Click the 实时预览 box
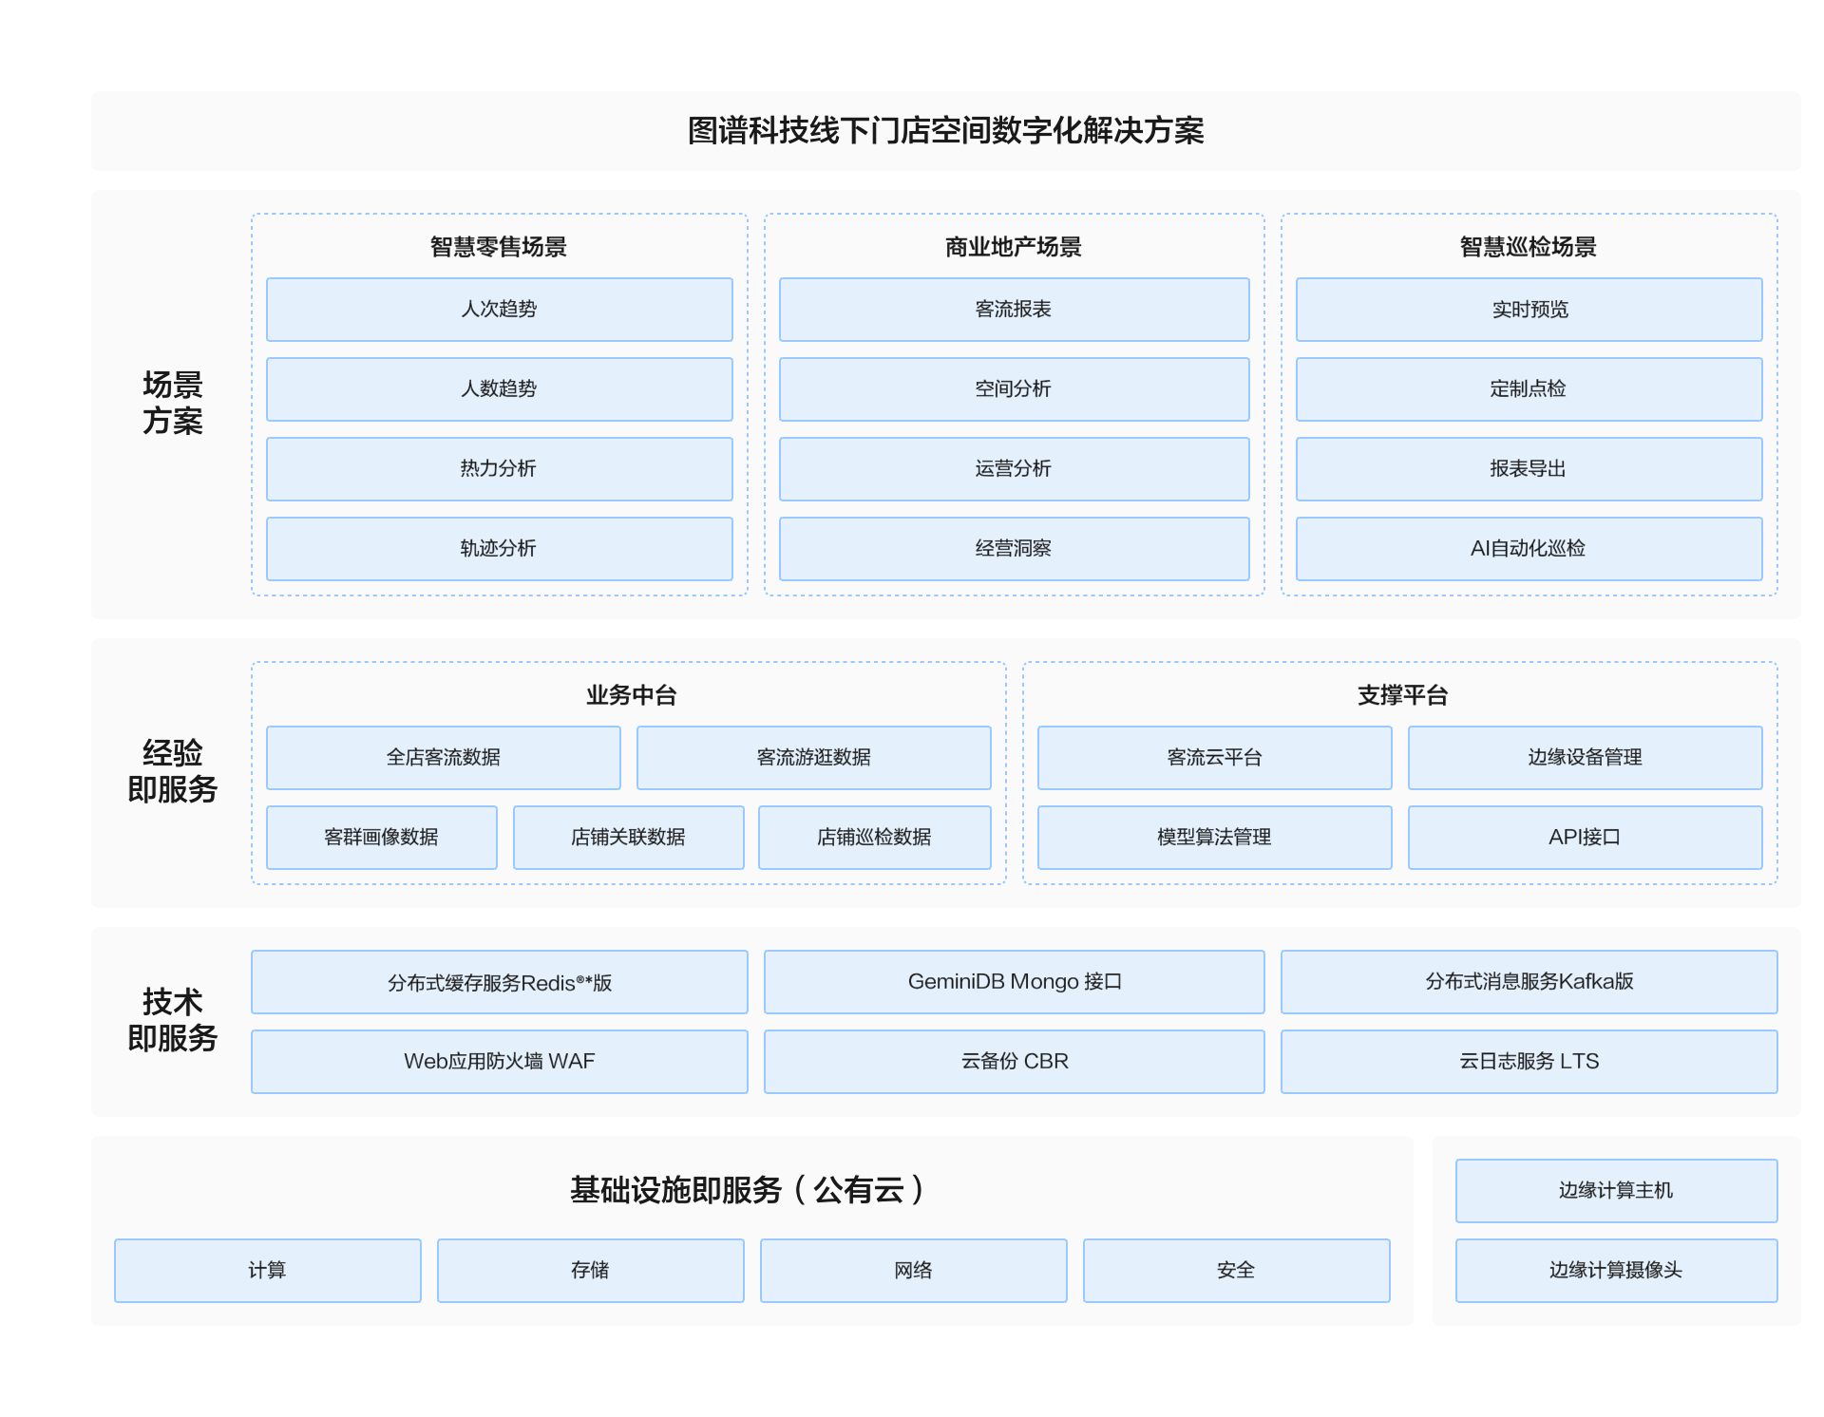The height and width of the screenshot is (1417, 1824). (1529, 310)
